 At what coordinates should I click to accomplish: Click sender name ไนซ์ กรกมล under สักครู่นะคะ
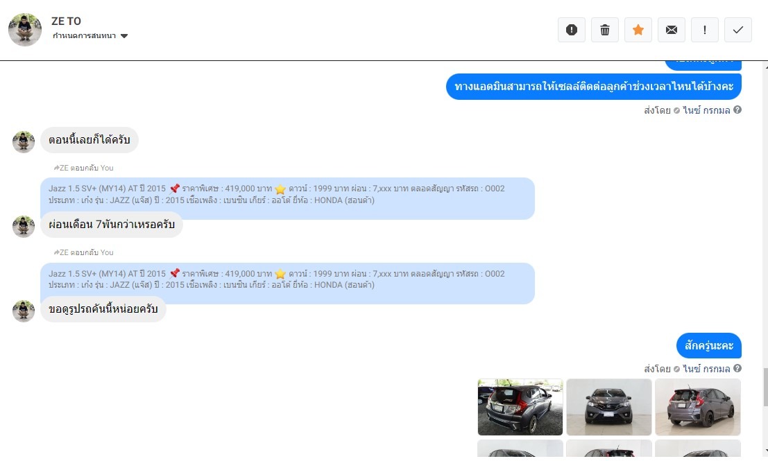point(706,369)
